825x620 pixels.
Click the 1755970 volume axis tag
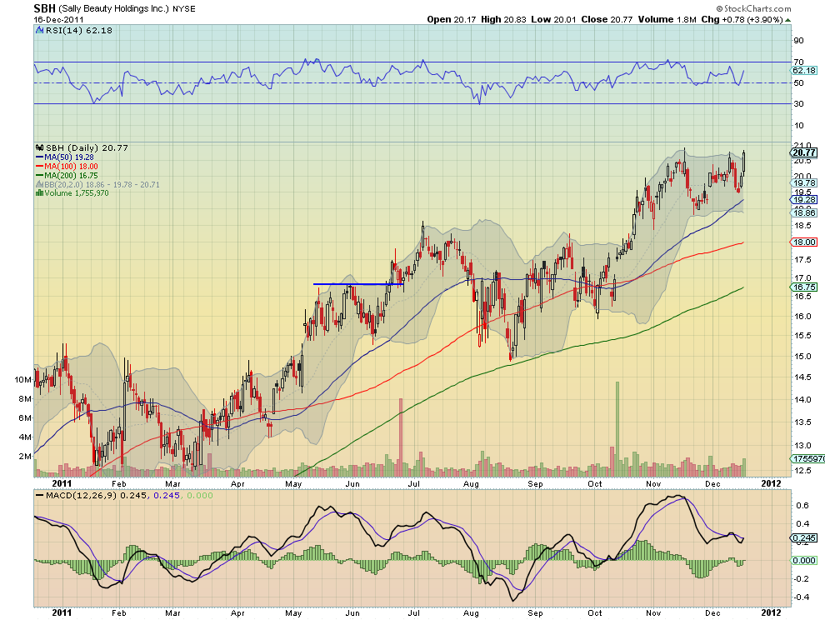tap(807, 459)
